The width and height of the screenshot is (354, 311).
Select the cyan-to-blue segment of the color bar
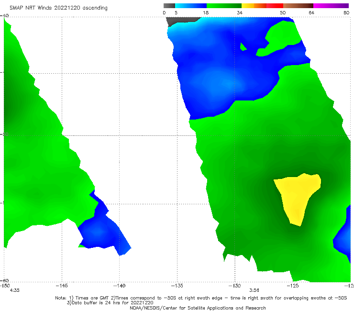coord(191,6)
